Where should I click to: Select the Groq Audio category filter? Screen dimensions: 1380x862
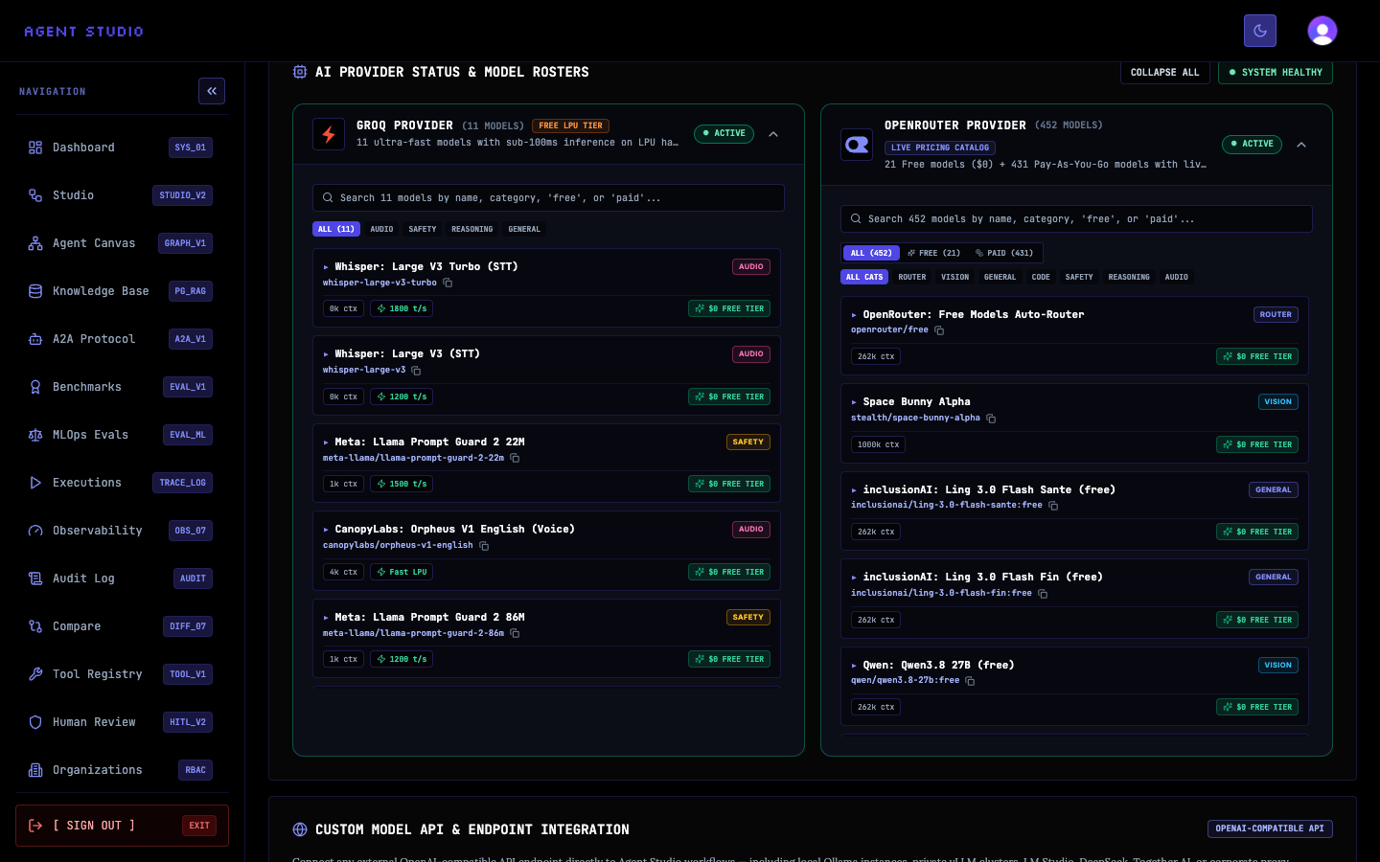coord(381,229)
